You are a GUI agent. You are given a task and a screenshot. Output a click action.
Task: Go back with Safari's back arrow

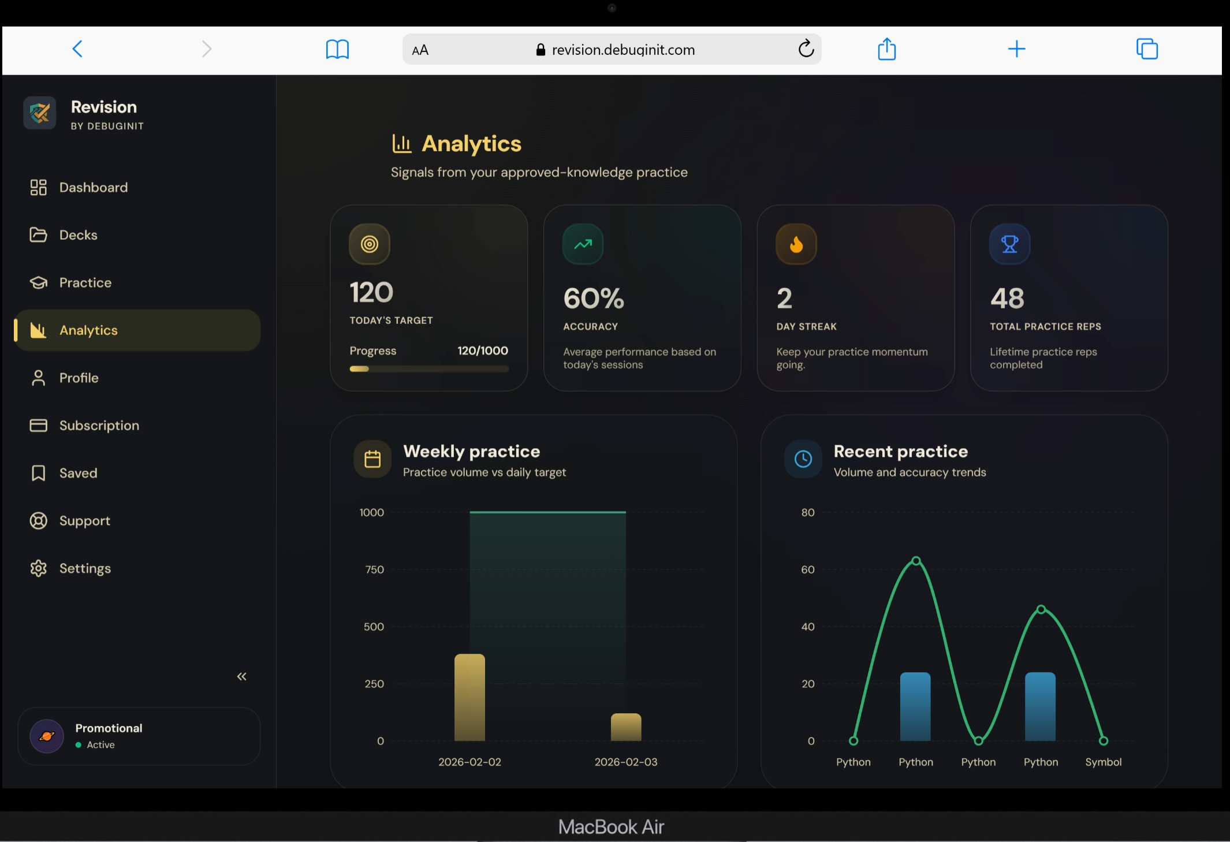click(x=77, y=49)
